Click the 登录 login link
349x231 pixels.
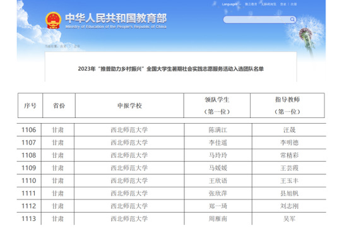coord(283,4)
